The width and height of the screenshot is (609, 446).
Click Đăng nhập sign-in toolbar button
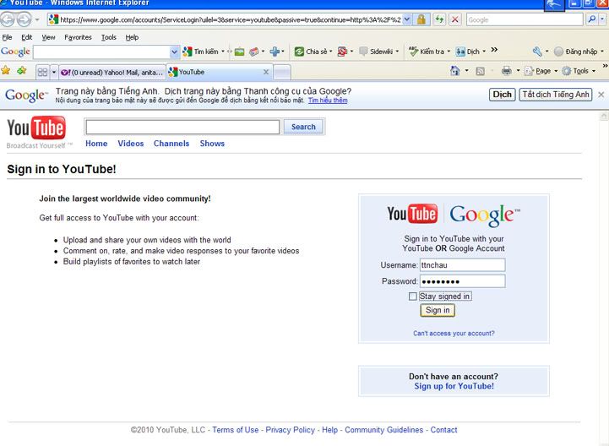point(576,52)
